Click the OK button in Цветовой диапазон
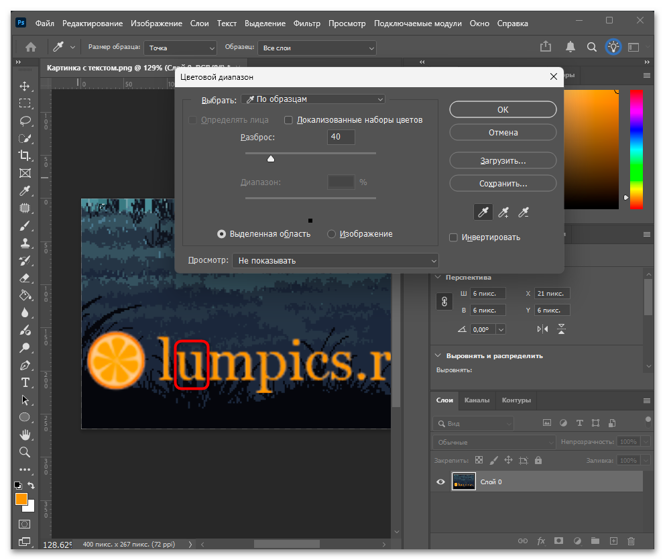Screen dimensions: 665x560 [x=503, y=109]
